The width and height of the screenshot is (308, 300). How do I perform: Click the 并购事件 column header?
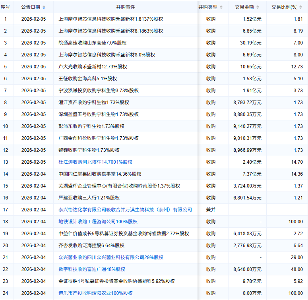(x=125, y=7)
